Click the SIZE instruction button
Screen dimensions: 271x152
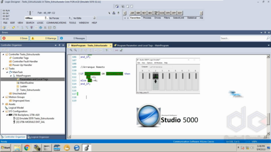tap(162, 13)
